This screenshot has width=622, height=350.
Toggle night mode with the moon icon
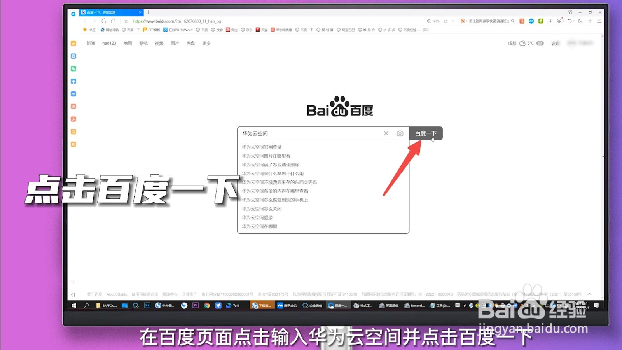pos(580,21)
